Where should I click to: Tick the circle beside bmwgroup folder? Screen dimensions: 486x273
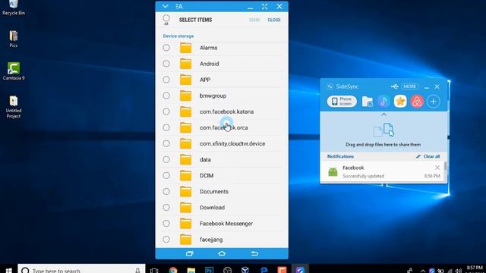pyautogui.click(x=166, y=96)
